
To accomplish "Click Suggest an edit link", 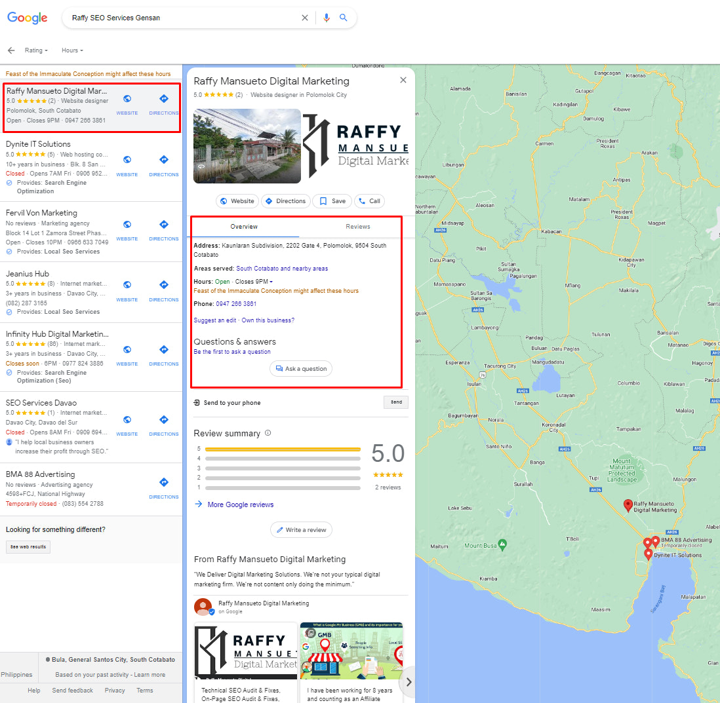I will pos(215,320).
